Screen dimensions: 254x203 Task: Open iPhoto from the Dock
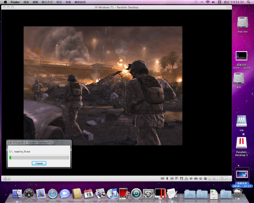(100, 193)
